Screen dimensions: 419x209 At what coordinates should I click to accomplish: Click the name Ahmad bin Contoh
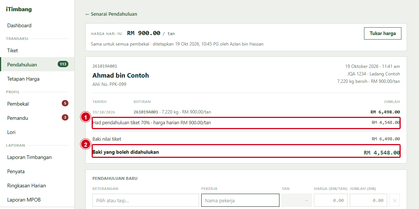[120, 75]
